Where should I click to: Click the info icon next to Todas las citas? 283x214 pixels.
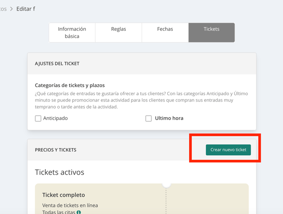coord(79,212)
